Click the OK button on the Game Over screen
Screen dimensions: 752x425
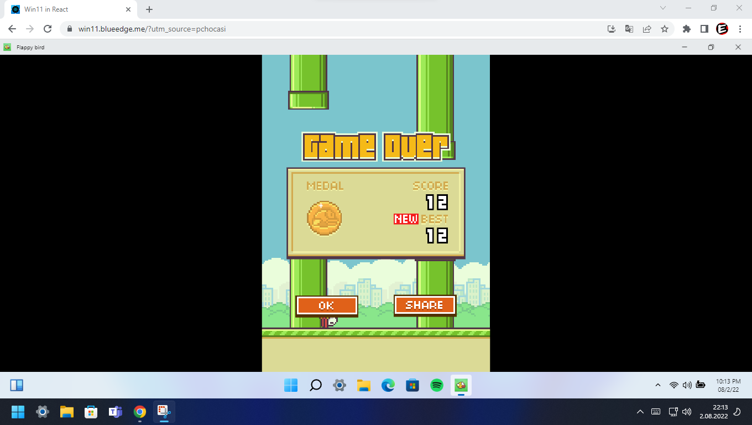pos(327,305)
